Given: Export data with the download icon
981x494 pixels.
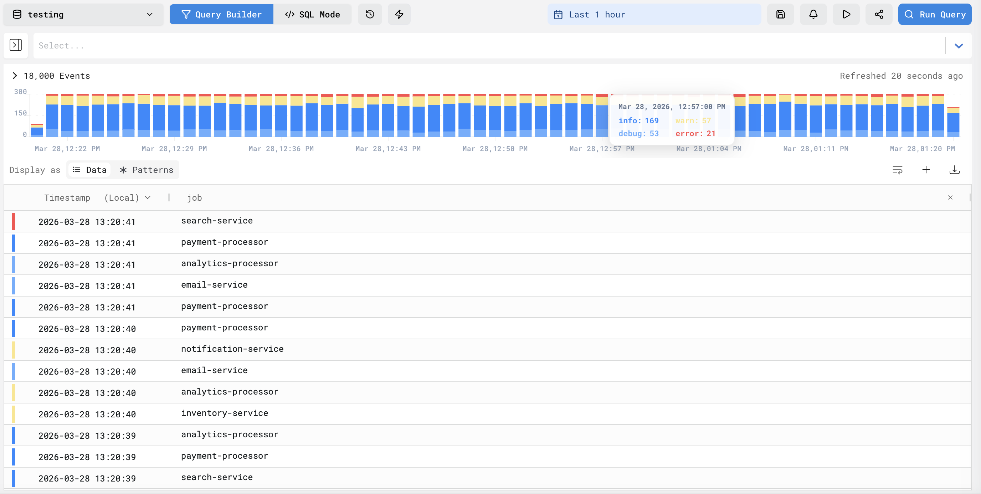Looking at the screenshot, I should pos(954,170).
